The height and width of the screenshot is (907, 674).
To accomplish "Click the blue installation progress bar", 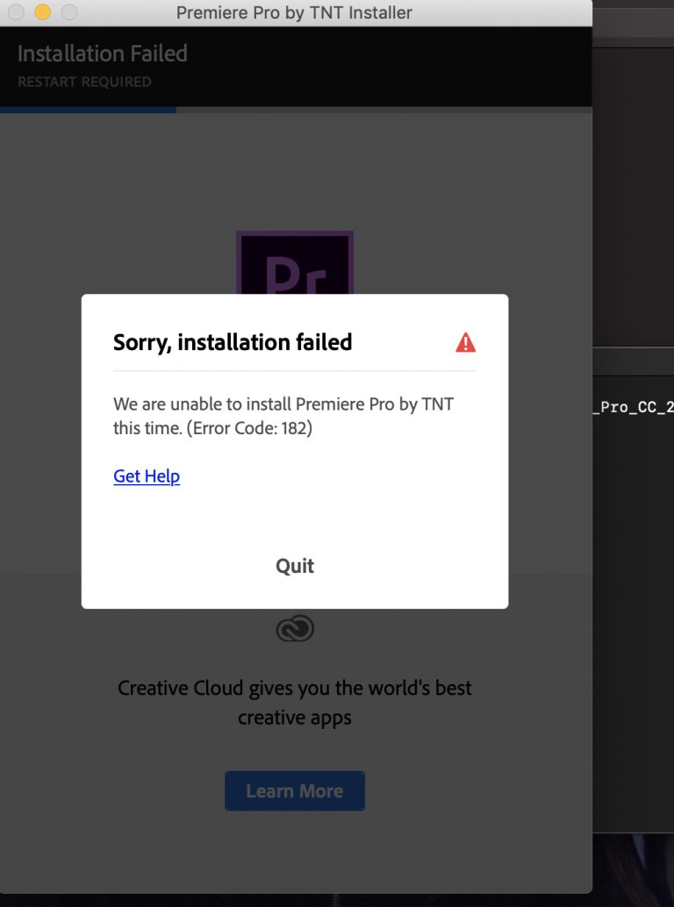I will 88,110.
